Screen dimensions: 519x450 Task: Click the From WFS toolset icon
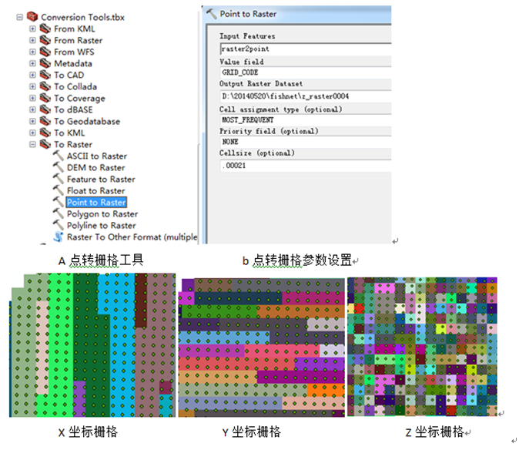(45, 52)
